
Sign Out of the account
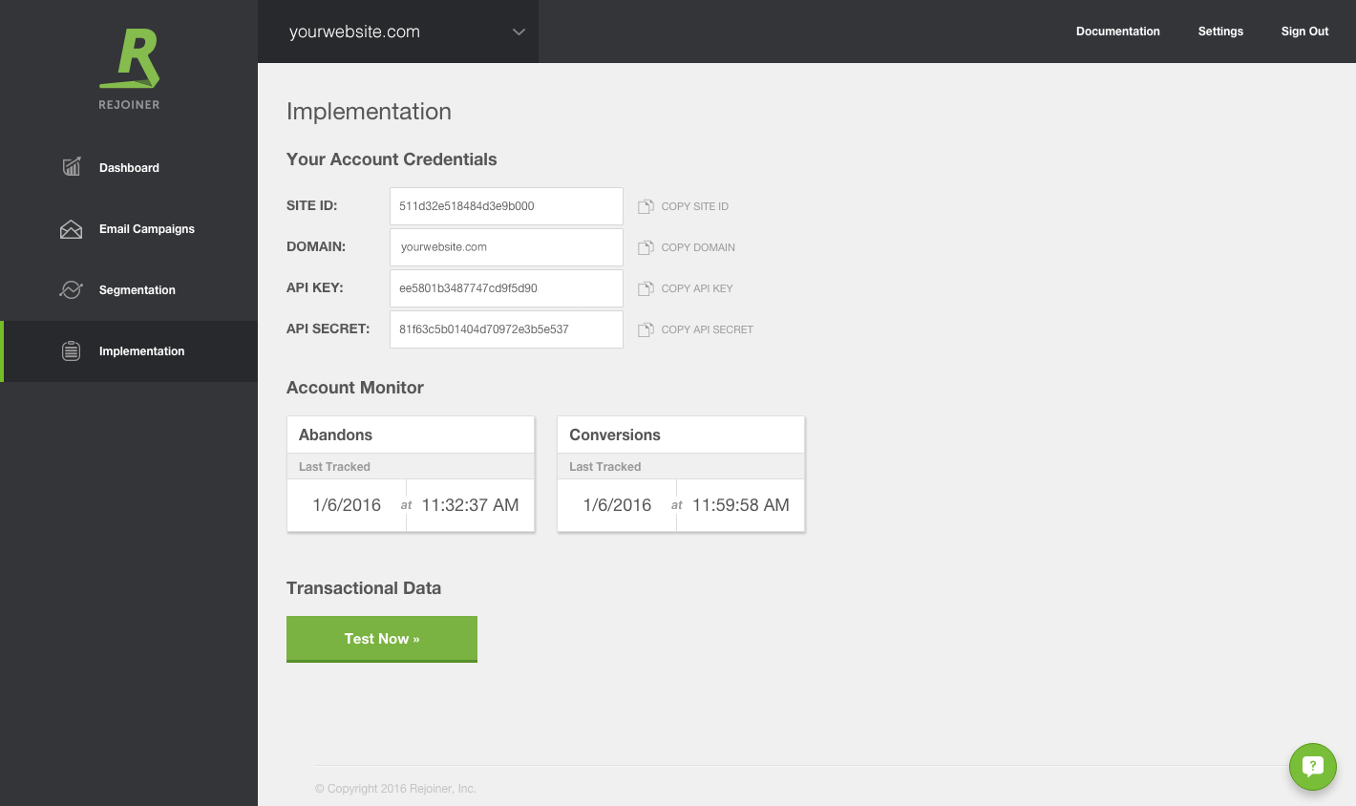1304,32
